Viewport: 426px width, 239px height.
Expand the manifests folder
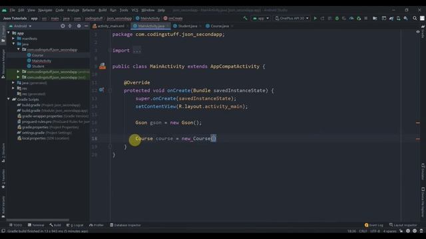pyautogui.click(x=13, y=39)
